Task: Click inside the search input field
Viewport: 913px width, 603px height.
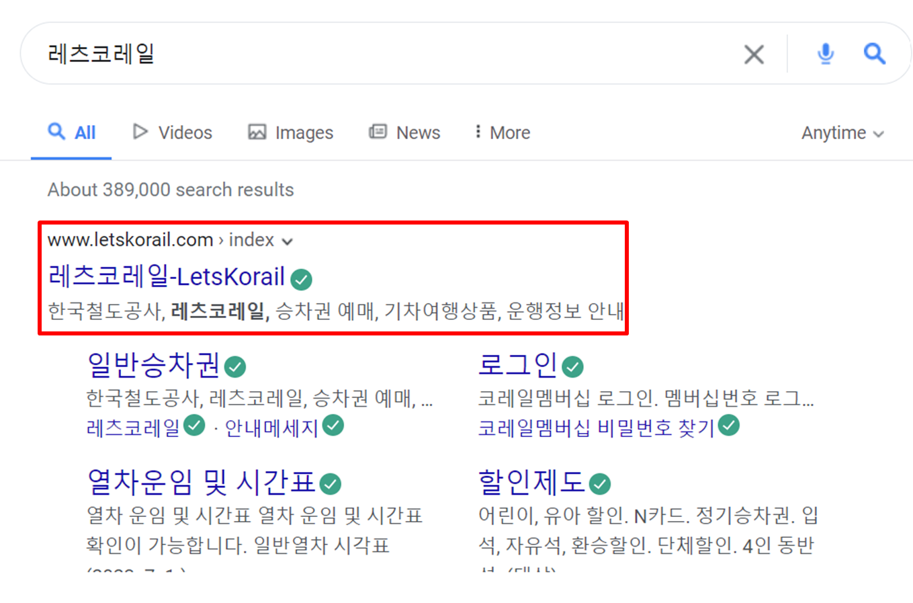Action: (x=269, y=54)
